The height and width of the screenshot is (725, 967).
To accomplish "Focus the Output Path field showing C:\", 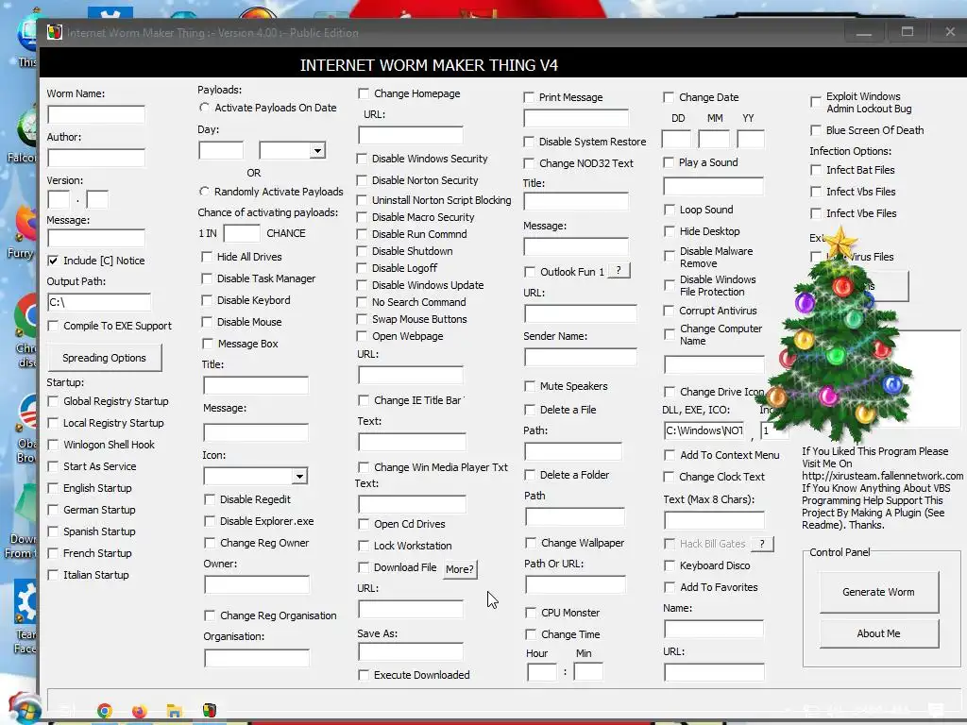I will tap(99, 302).
